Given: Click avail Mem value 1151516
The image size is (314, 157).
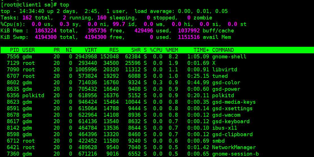Looking at the screenshot, I should [x=189, y=37].
